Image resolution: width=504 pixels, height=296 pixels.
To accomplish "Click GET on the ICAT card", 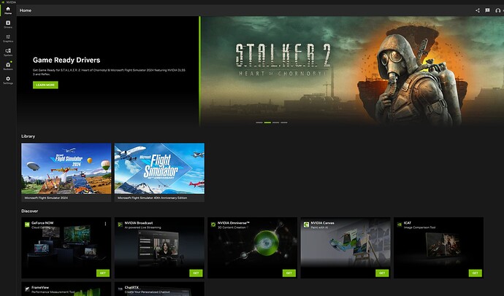I will (x=476, y=273).
